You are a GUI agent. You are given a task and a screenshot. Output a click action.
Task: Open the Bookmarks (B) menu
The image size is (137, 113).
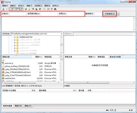click(47, 6)
